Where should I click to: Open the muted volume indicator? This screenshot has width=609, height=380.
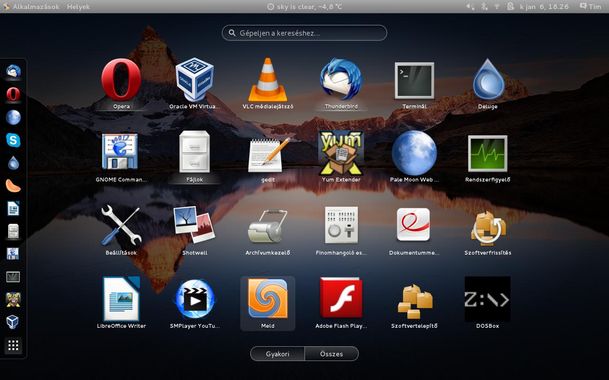tap(470, 7)
